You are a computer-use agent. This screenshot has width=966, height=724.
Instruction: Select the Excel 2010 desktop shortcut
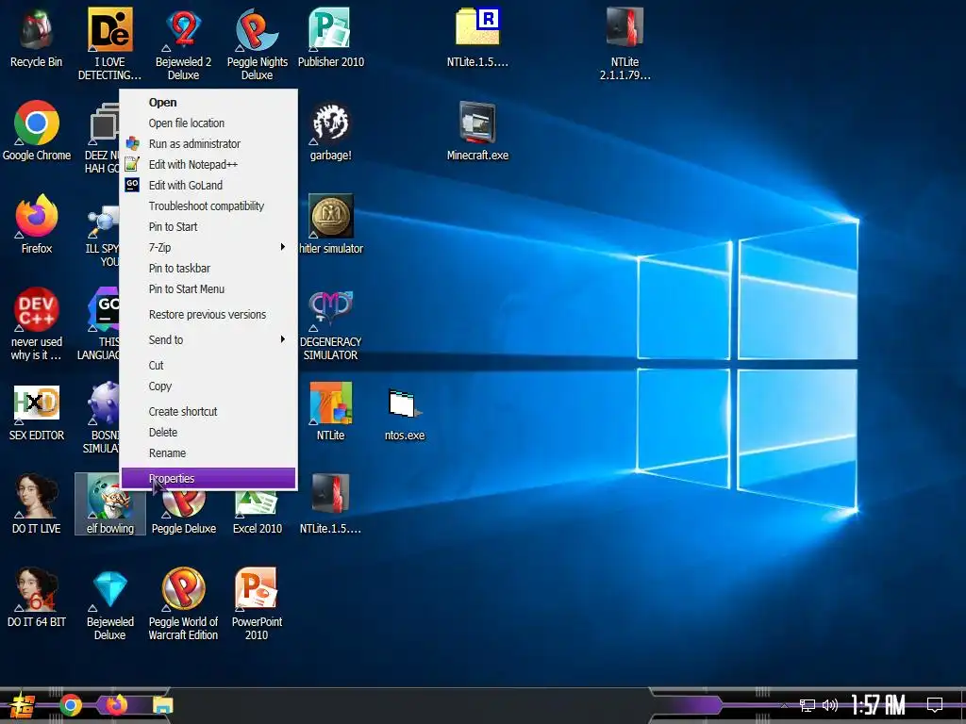pyautogui.click(x=257, y=510)
